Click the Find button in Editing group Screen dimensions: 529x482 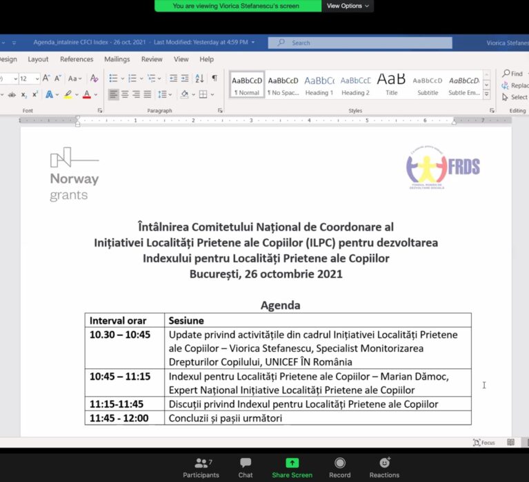pyautogui.click(x=512, y=74)
